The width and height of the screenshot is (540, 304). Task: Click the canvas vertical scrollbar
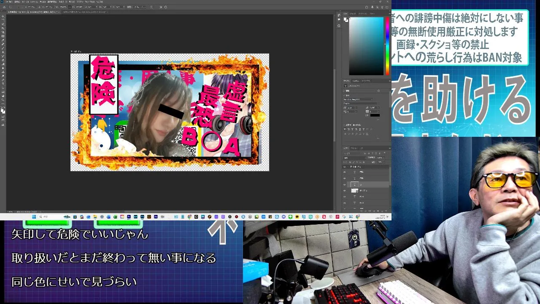tap(334, 106)
